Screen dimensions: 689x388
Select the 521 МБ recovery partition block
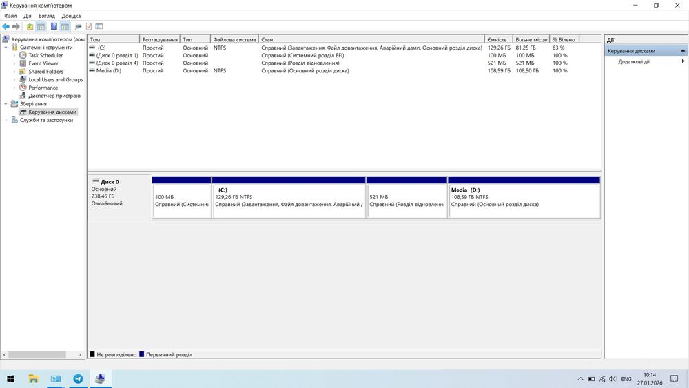[407, 198]
